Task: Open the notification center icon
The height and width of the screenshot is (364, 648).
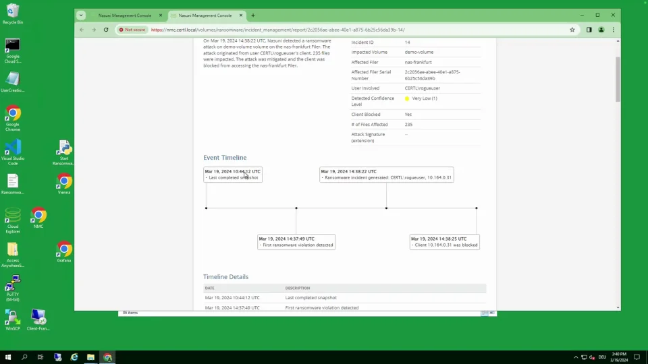Action: pyautogui.click(x=637, y=357)
